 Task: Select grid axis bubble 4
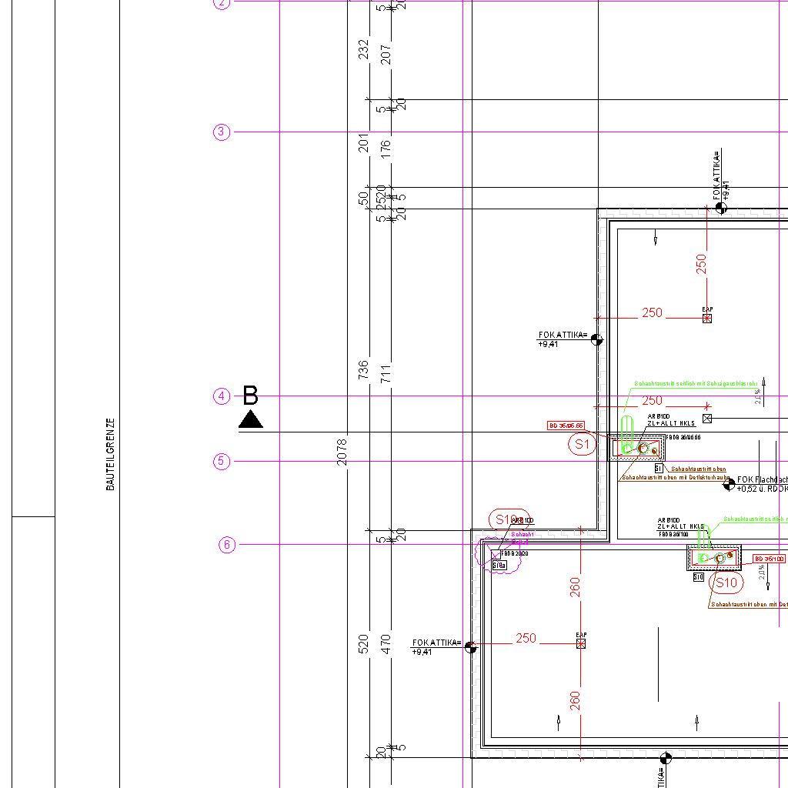[x=222, y=396]
